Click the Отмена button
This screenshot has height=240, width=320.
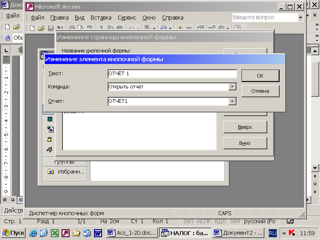[x=260, y=91]
